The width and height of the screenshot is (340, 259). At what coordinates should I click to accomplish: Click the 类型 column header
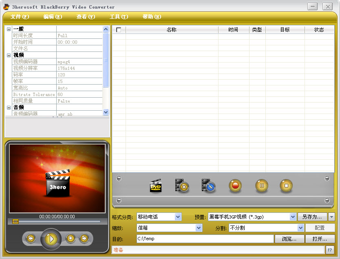tap(257, 30)
